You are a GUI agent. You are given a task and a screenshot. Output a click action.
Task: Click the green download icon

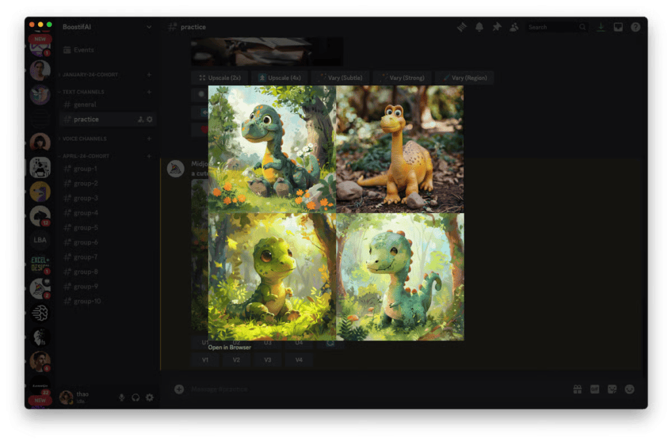click(x=601, y=27)
